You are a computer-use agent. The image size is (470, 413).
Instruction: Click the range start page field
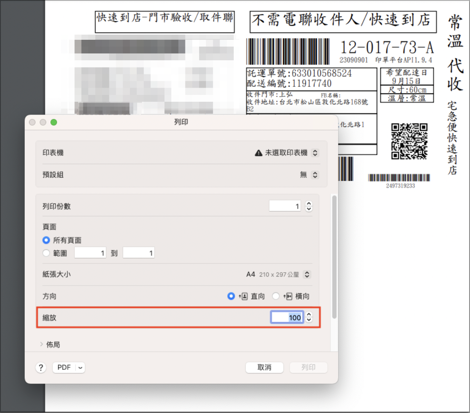coord(90,253)
